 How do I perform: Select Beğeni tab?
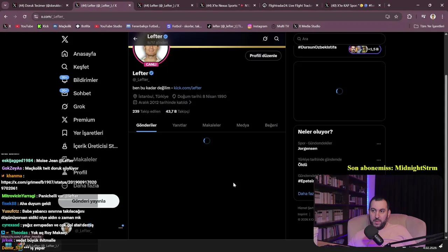[271, 125]
